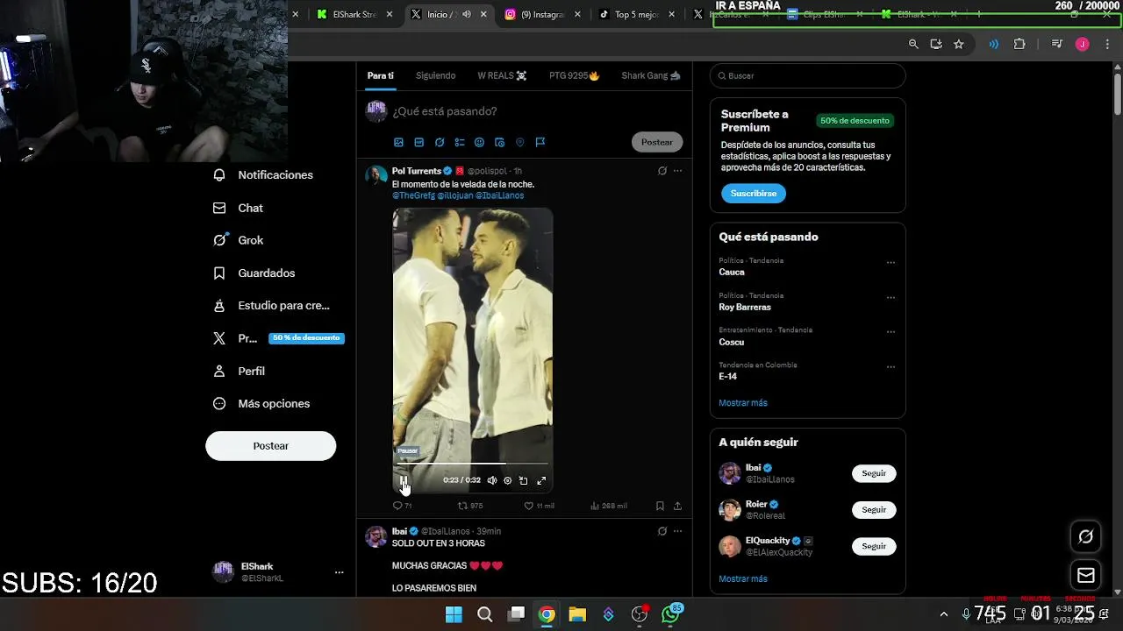Show hidden system tray icons
Viewport: 1123px width, 631px height.
tap(944, 614)
